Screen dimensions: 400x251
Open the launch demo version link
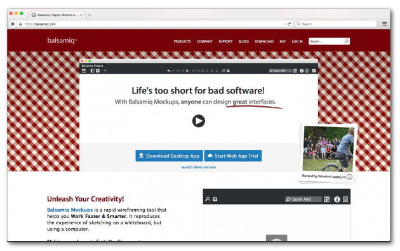click(199, 167)
